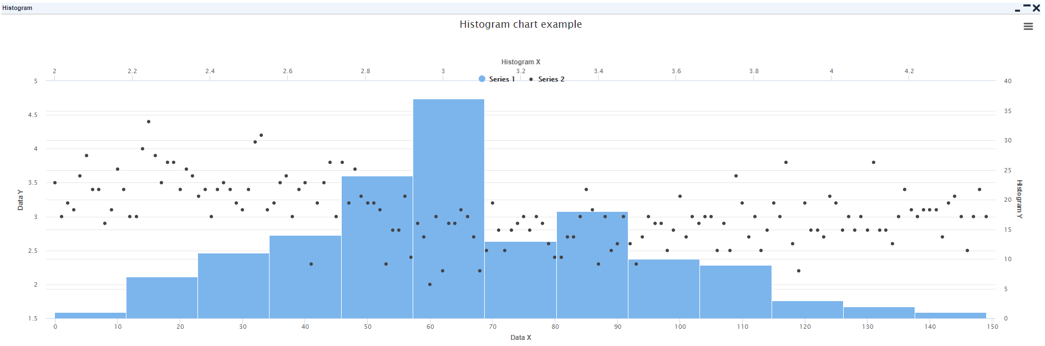Click the lowest scatter point on chart

pos(430,284)
